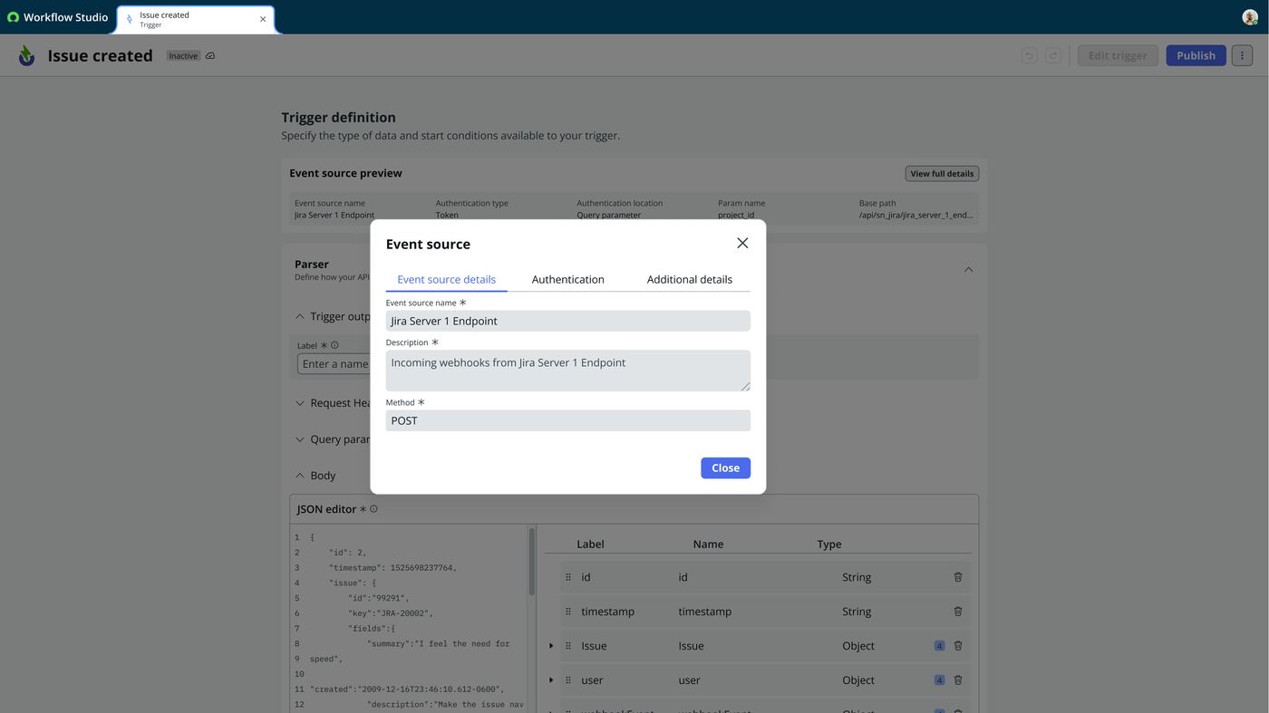
Task: Click the Label name input field
Action: [334, 363]
